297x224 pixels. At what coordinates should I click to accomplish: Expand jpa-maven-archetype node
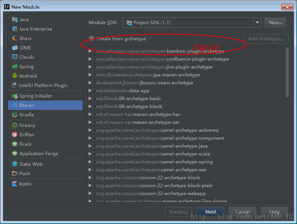[x=90, y=75]
